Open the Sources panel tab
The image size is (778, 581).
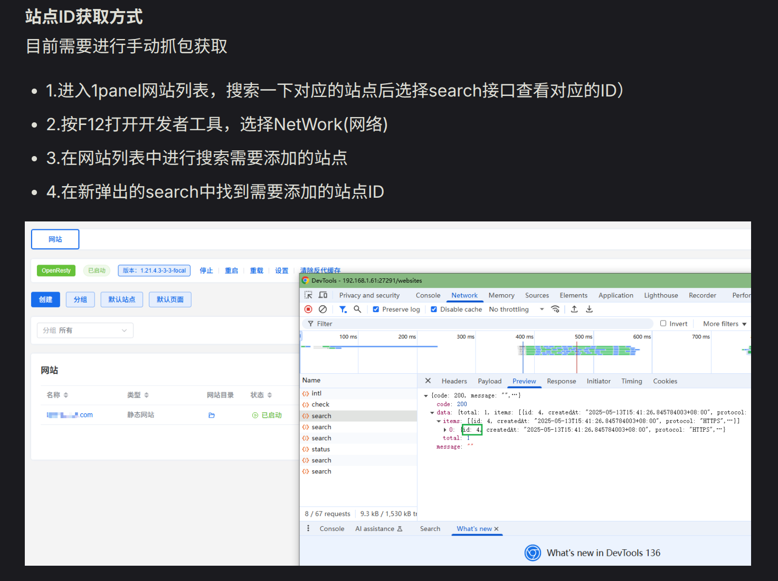pos(537,295)
